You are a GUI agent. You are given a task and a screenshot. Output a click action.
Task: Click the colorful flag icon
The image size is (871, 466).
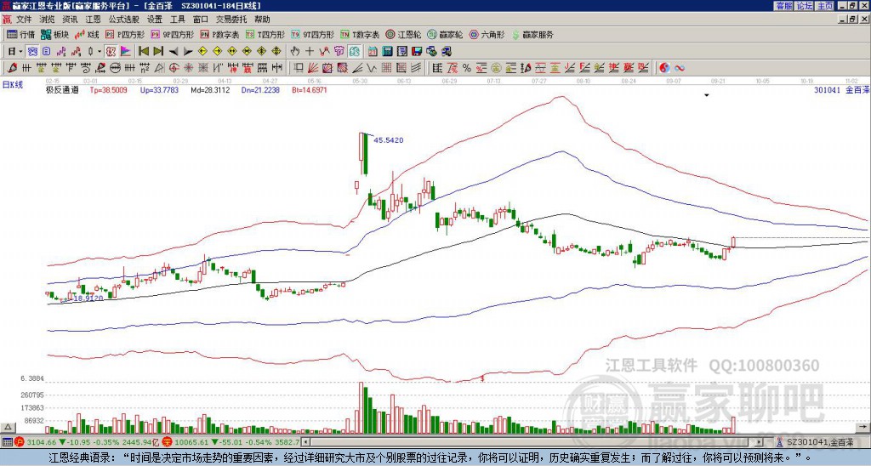coord(126,52)
